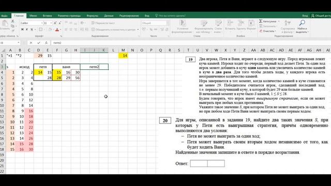Click the comma number style icon
The height and width of the screenshot is (186, 331).
pyautogui.click(x=156, y=29)
